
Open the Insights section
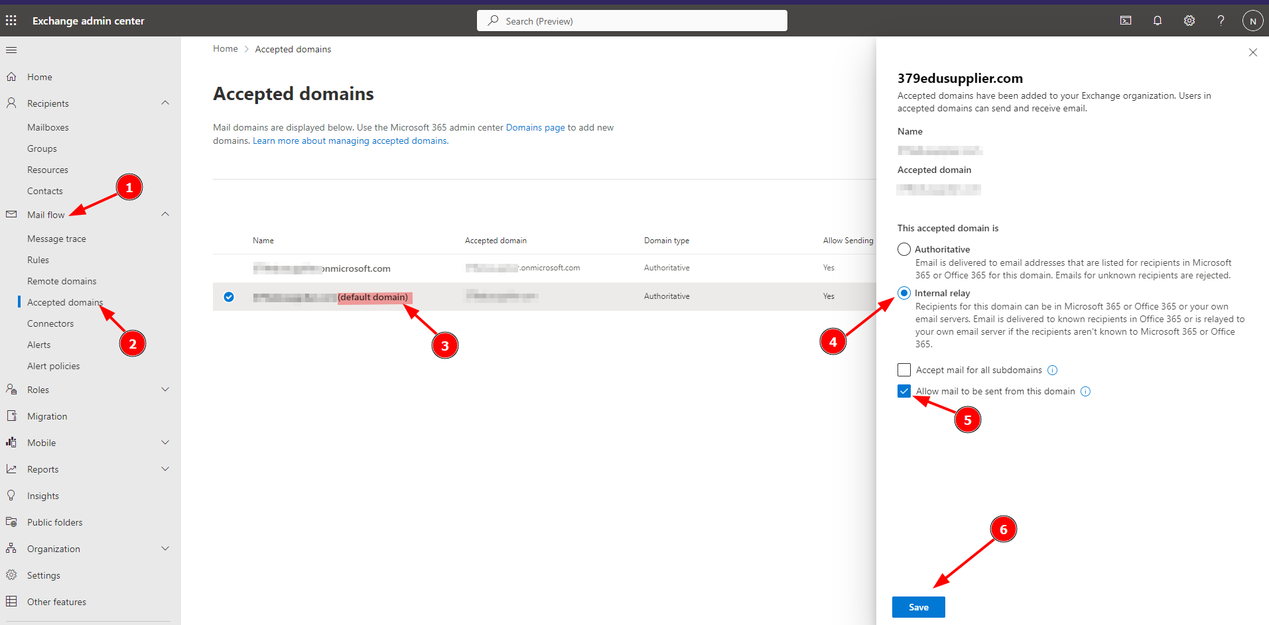click(x=43, y=495)
